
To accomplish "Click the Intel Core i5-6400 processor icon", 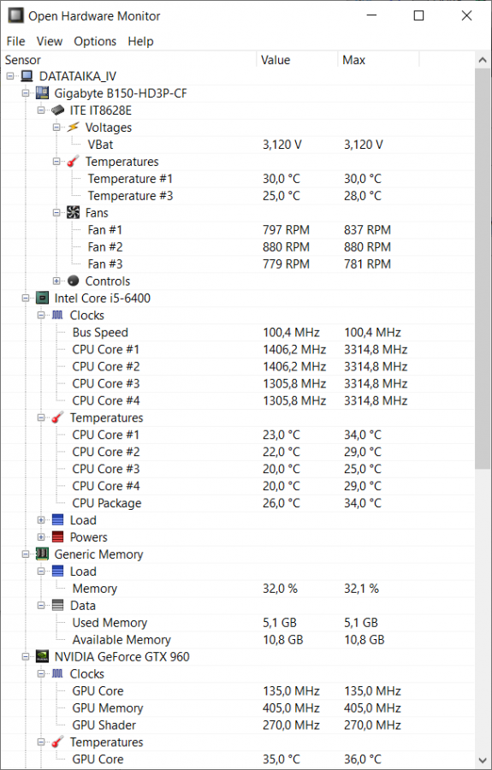I will 42,298.
